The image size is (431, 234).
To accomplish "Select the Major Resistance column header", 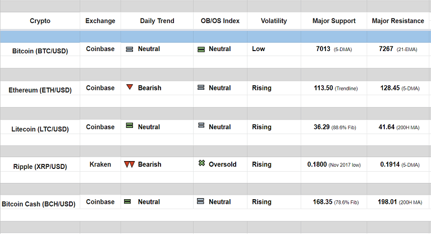I will [398, 21].
